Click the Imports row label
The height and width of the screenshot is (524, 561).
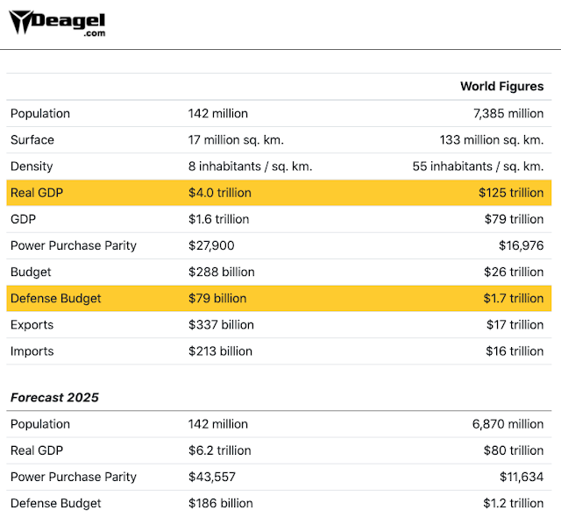point(32,351)
